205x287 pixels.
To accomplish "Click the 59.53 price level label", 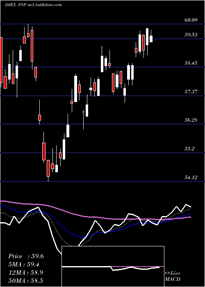I will point(191,34).
